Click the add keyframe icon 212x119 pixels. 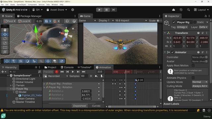(96, 76)
